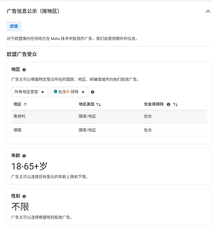Image resolution: width=212 pixels, height=226 pixels.
Task: Click the 包含或排除 column header text
Action: click(x=154, y=104)
